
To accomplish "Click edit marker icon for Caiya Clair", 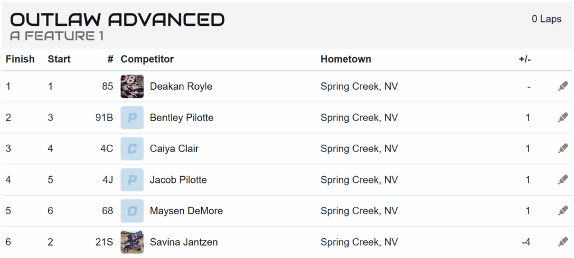I will coord(563,149).
